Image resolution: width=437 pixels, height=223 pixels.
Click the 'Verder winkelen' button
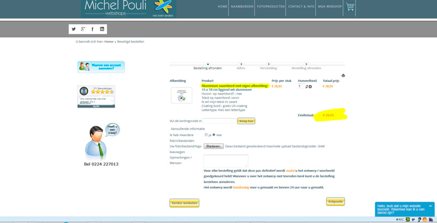[x=184, y=203]
